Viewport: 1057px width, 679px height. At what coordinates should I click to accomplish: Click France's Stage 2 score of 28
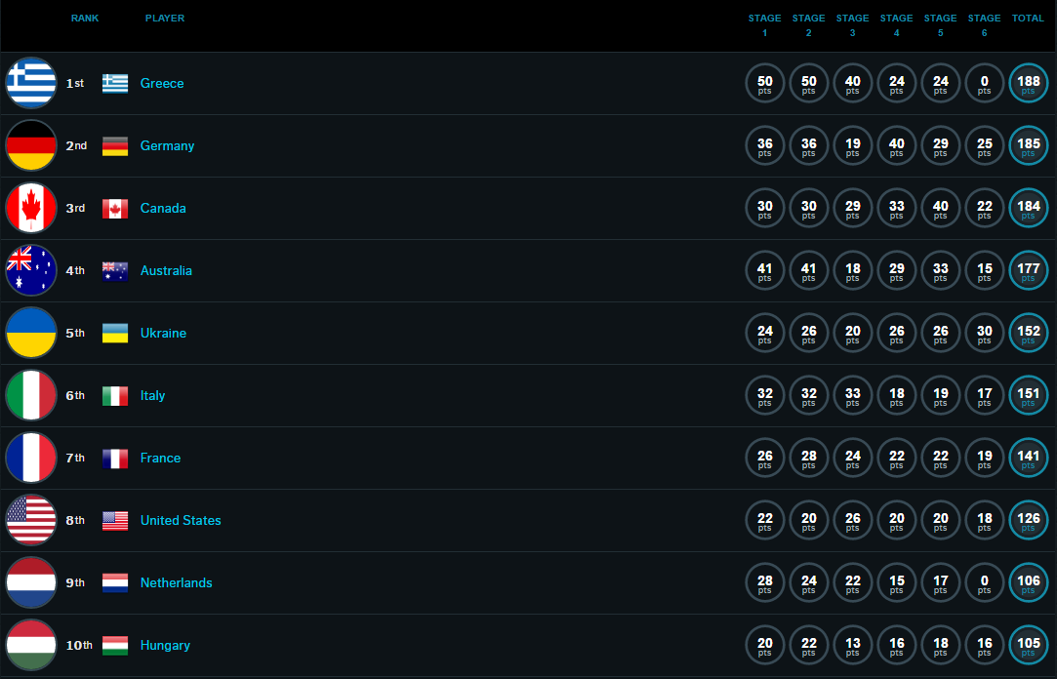click(x=808, y=459)
